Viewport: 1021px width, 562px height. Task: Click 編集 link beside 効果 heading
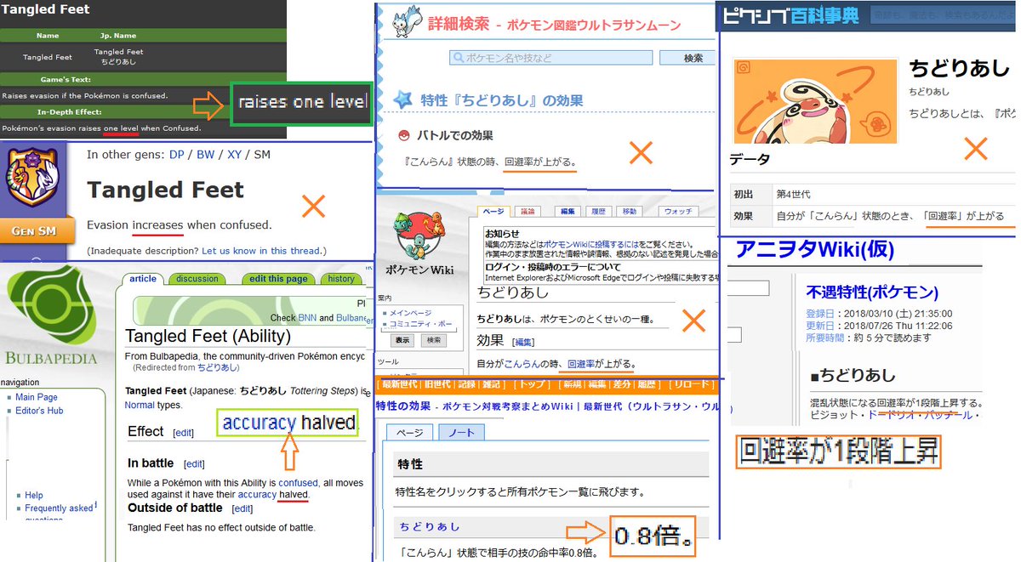tap(522, 342)
